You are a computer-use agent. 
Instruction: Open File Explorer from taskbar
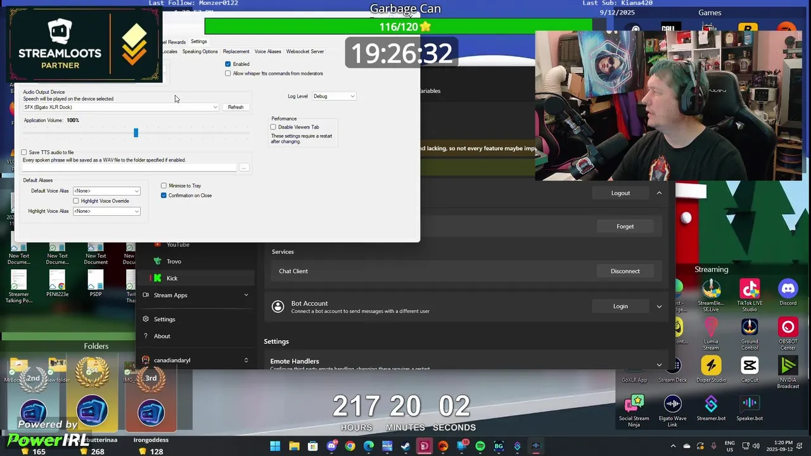click(x=294, y=446)
